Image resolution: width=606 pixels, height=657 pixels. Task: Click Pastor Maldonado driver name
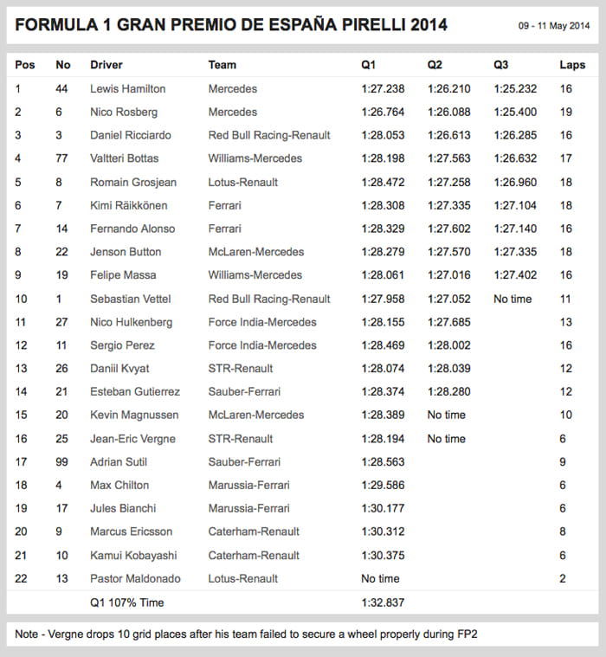[135, 578]
